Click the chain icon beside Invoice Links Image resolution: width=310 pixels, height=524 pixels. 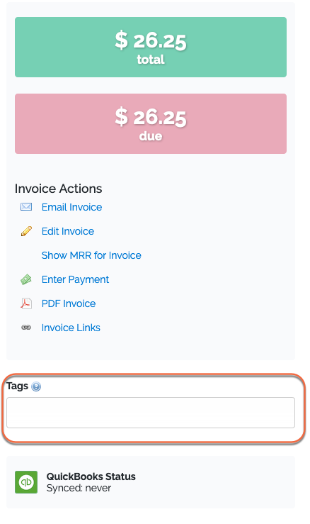tap(26, 328)
